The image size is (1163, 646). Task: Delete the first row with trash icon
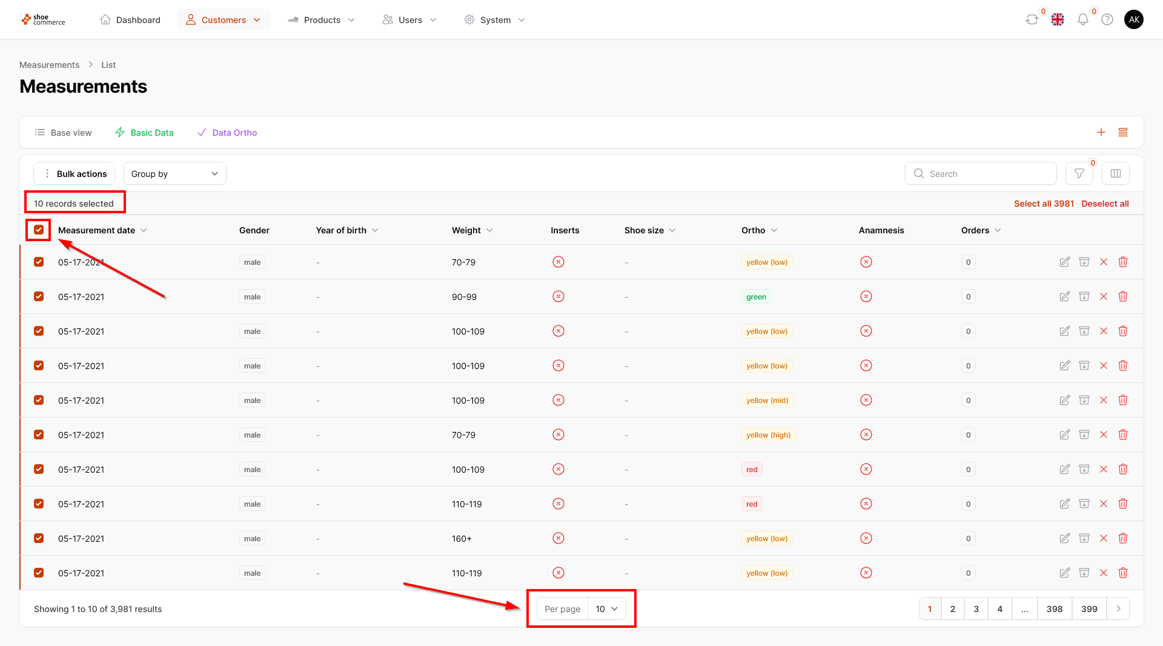pos(1122,262)
